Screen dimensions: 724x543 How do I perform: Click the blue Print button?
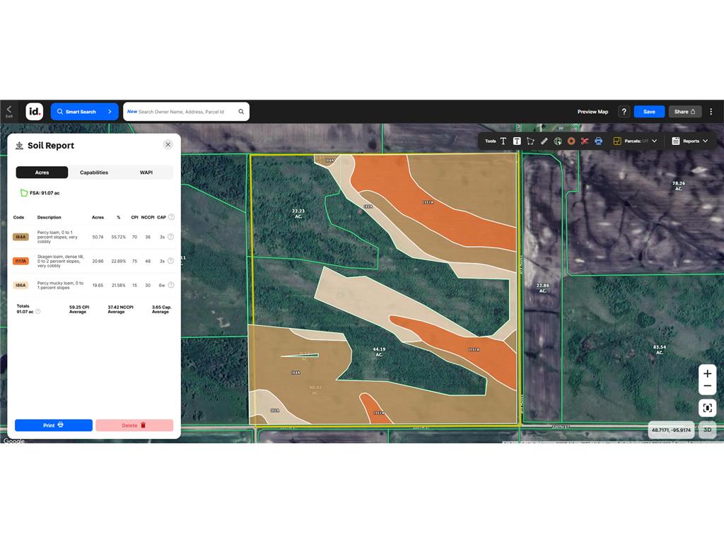click(53, 425)
